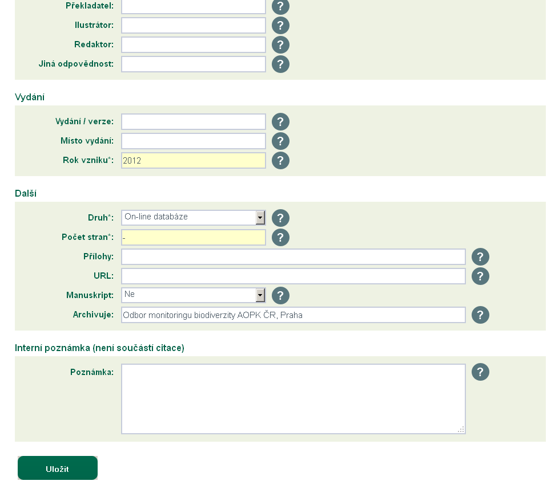Viewport: 555px width, 489px height.
Task: Open help for Vydání / verze
Action: coord(280,122)
